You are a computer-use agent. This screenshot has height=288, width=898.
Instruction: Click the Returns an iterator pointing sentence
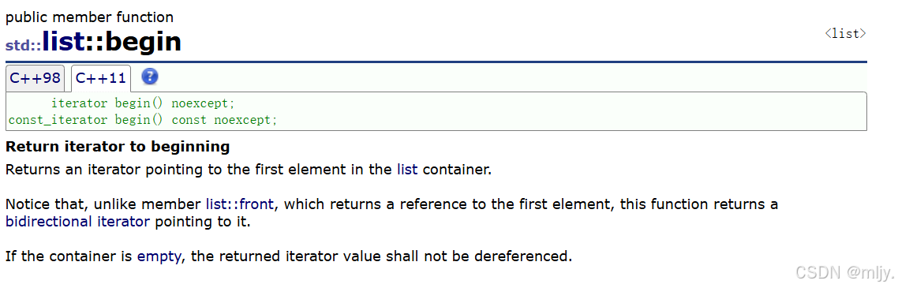[x=249, y=170]
